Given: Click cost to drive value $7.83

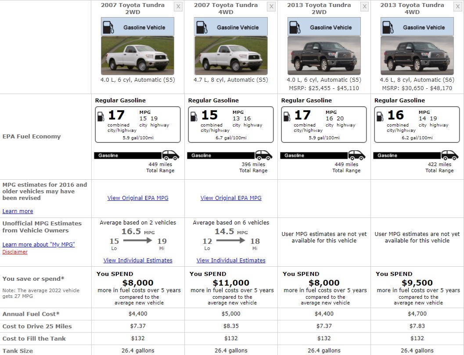Looking at the screenshot, I should [417, 326].
